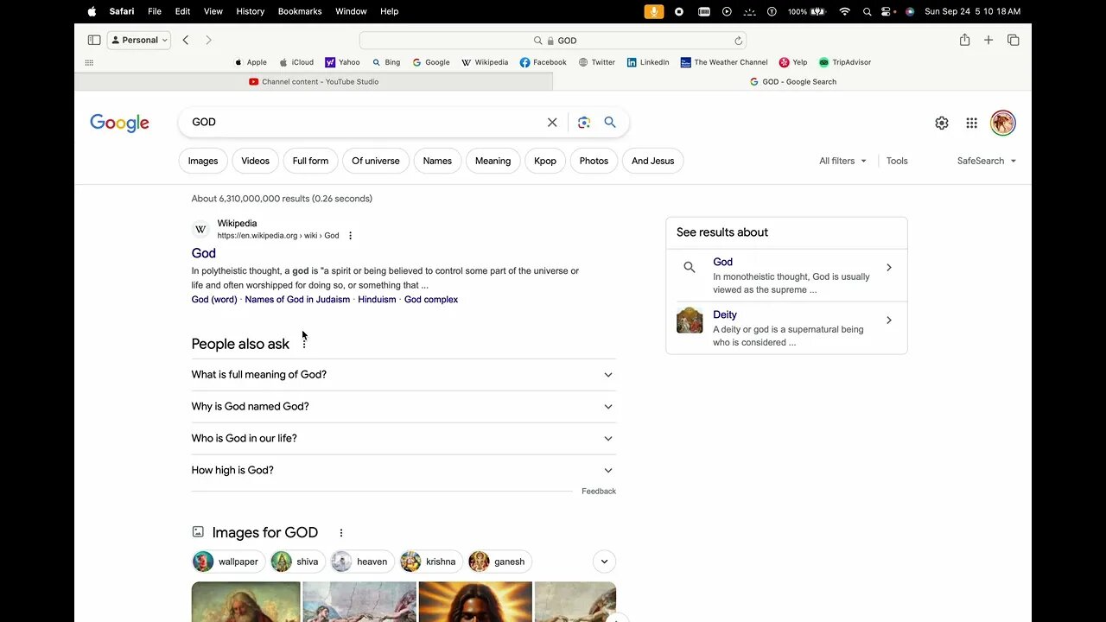Screen dimensions: 1106x622
Task: Open the Names of God in Judaism link
Action: coord(297,300)
